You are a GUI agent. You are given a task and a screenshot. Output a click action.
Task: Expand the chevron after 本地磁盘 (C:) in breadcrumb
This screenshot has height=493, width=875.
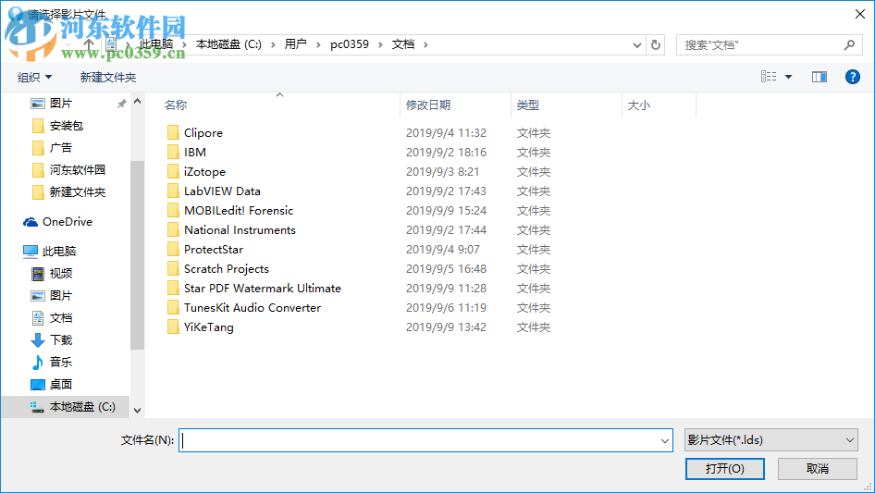click(273, 44)
